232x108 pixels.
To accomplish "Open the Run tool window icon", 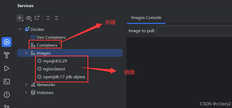I will point(7,68).
